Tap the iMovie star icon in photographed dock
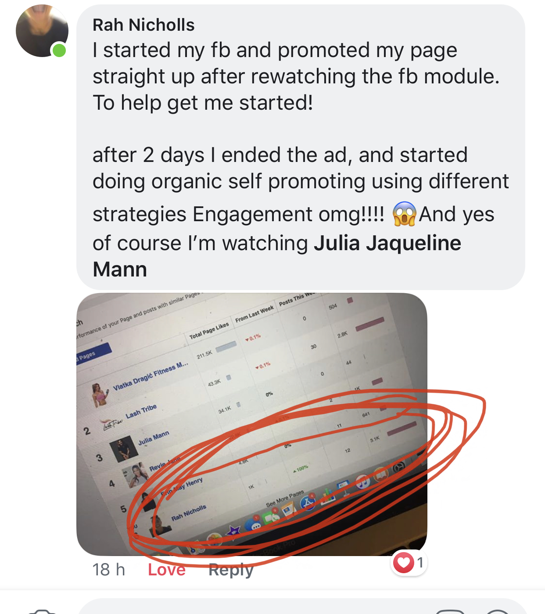Viewport: 545px width, 614px height. pos(234,530)
